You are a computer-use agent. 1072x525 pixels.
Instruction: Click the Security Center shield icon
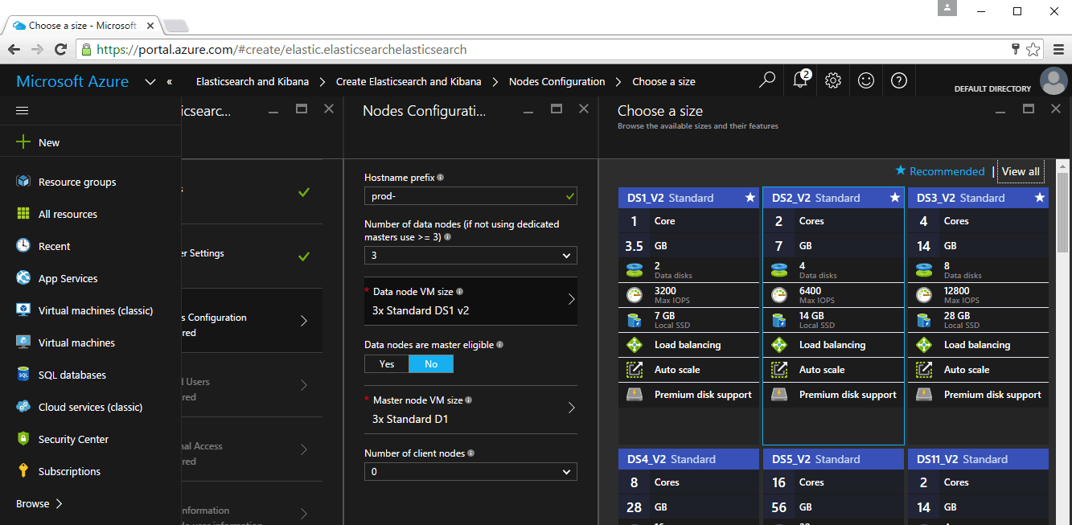coord(23,439)
